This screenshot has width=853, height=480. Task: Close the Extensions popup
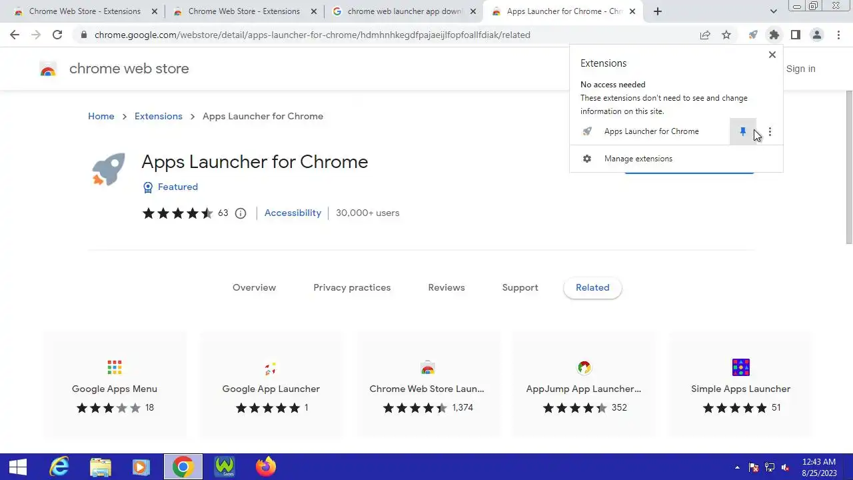pos(772,55)
